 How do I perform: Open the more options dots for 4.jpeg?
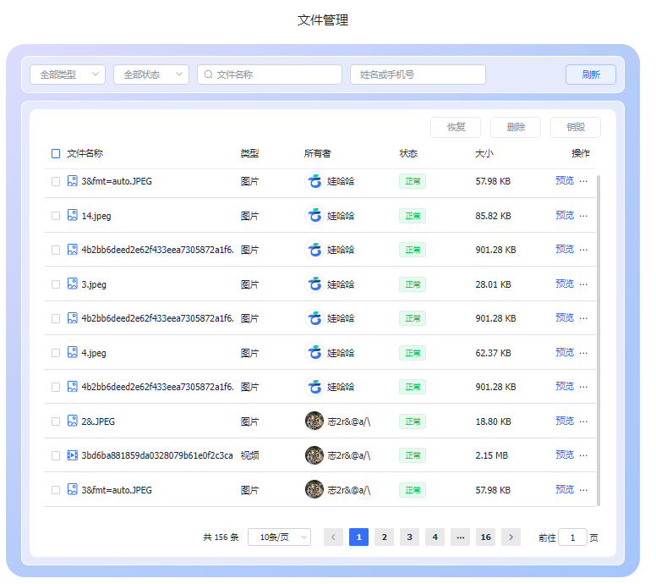click(583, 353)
